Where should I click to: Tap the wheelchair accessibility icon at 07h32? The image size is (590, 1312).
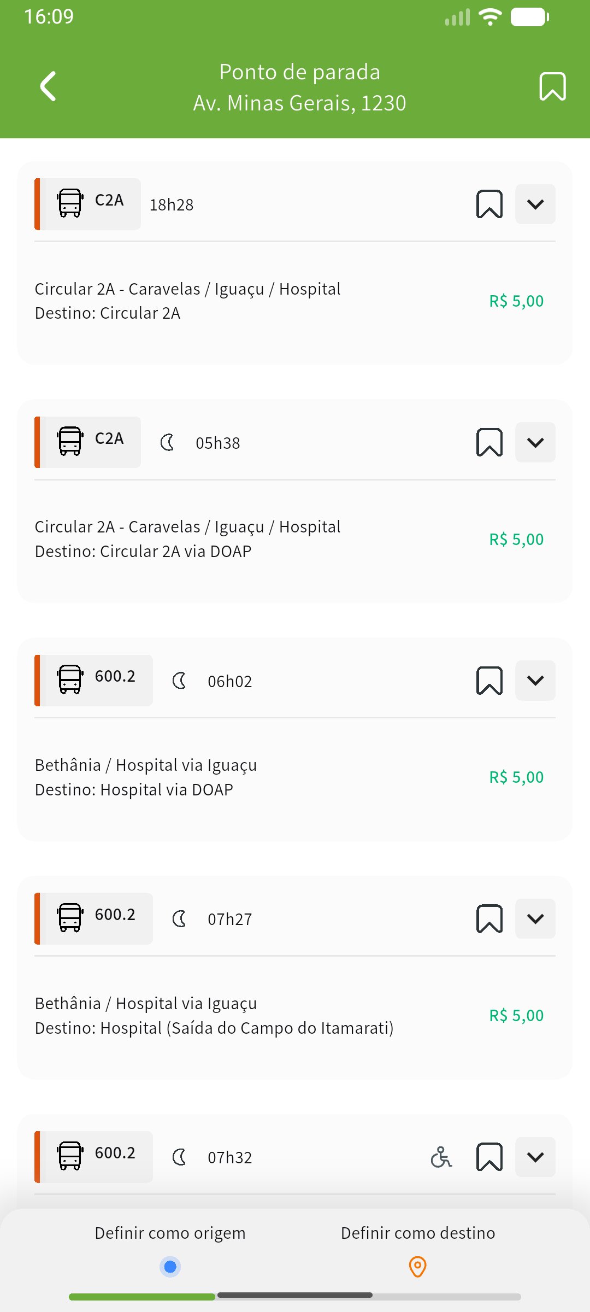click(x=441, y=1157)
